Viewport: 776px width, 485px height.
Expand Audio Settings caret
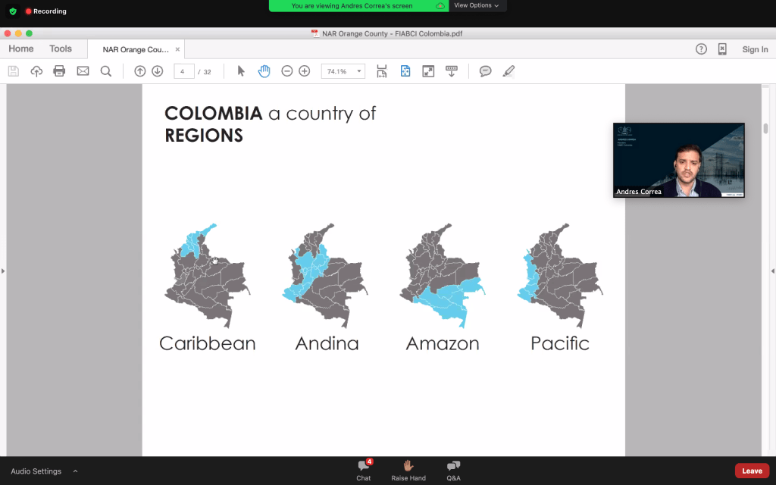click(75, 471)
